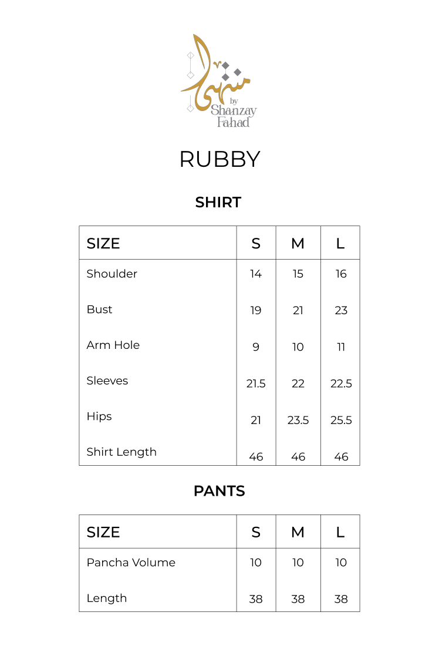
Task: Select the Pancha Volume row label
Action: 131,563
